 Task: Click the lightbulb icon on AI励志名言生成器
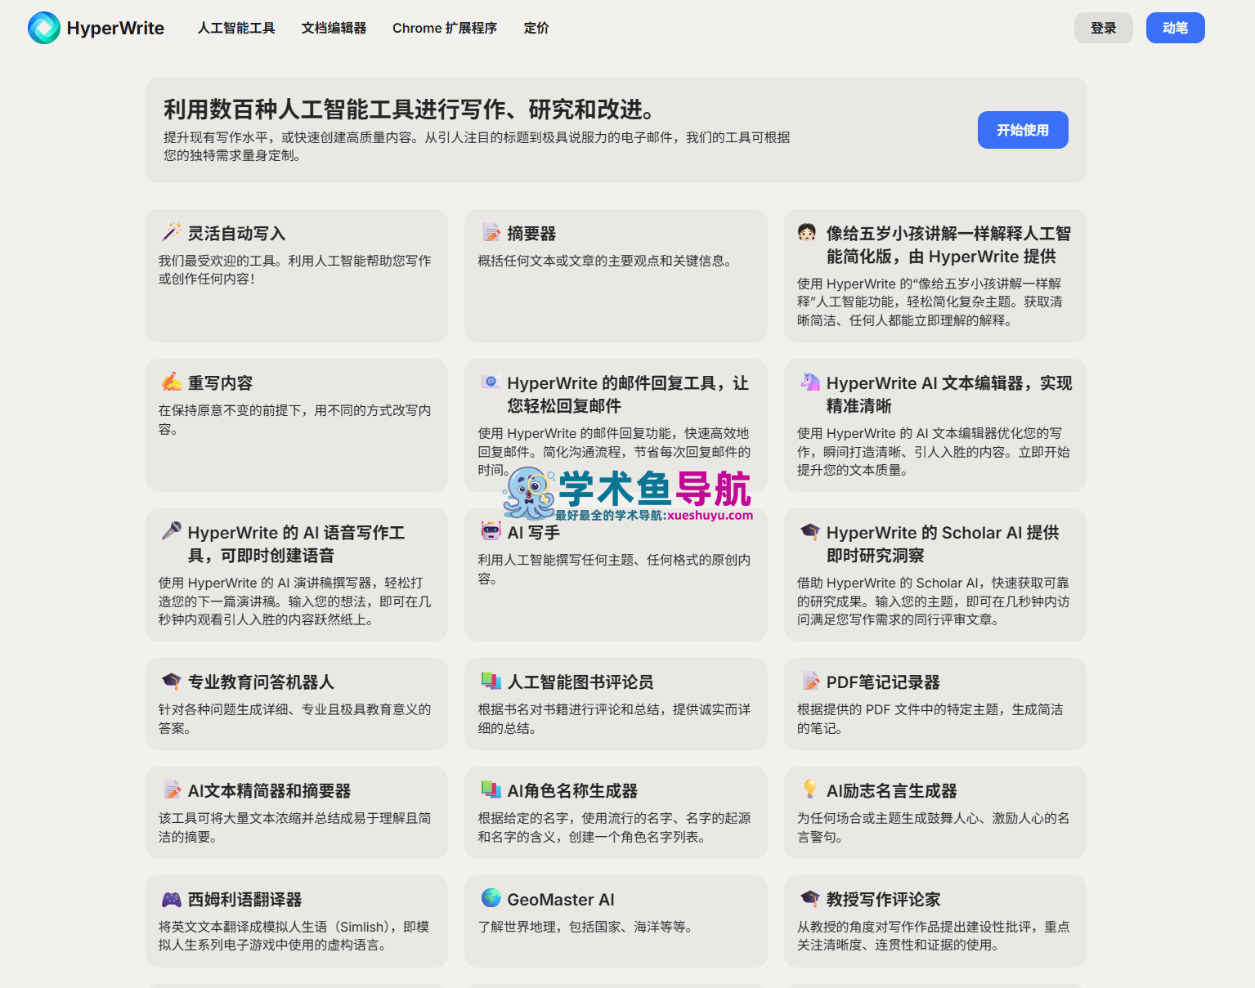(x=810, y=789)
